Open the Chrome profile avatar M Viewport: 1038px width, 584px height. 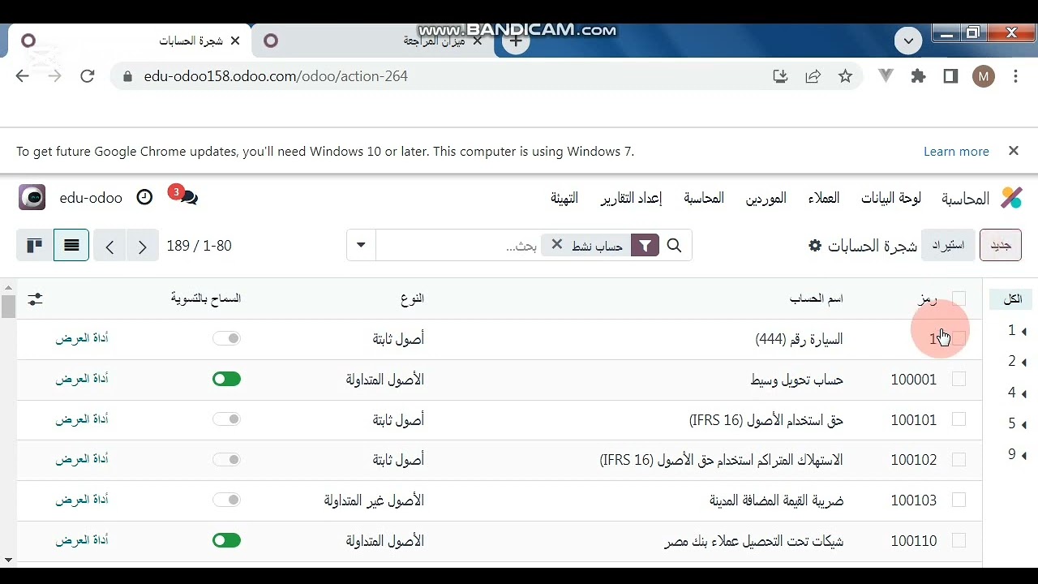(984, 76)
